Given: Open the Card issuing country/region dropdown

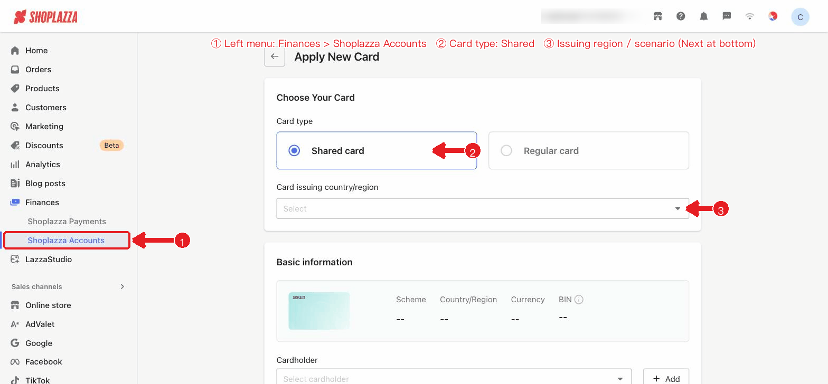Looking at the screenshot, I should (x=483, y=208).
